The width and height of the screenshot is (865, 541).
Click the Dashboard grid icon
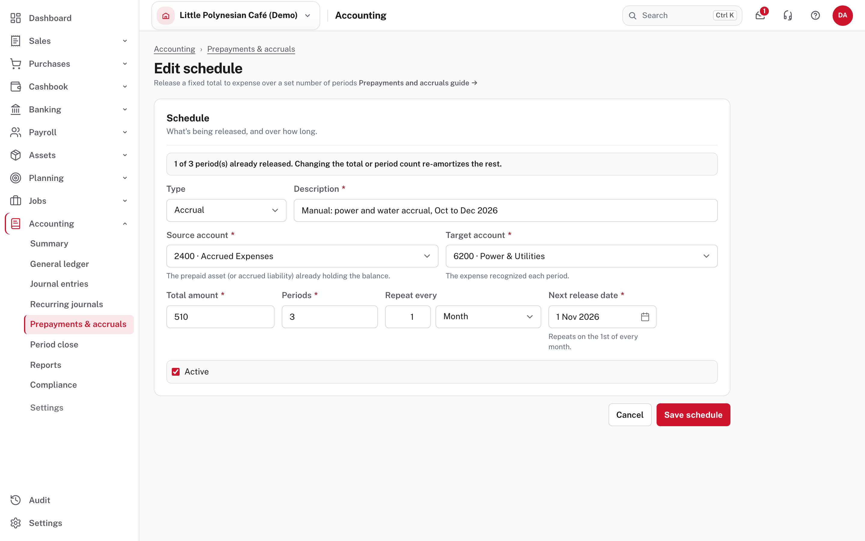(15, 18)
